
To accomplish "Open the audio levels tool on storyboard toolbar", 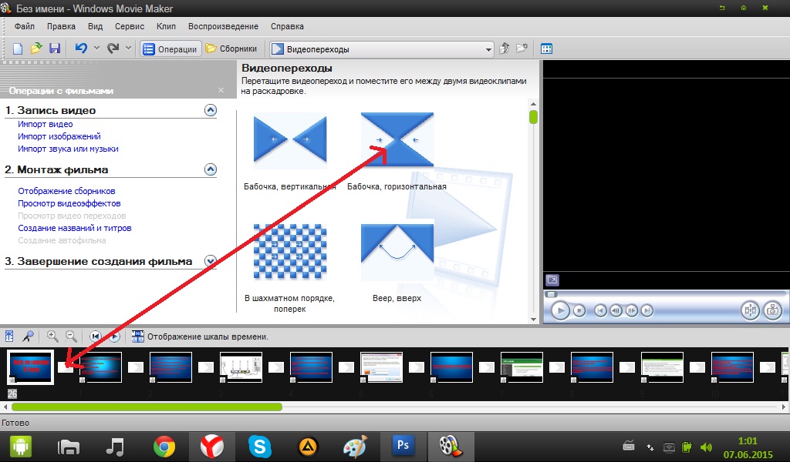I will pyautogui.click(x=9, y=336).
